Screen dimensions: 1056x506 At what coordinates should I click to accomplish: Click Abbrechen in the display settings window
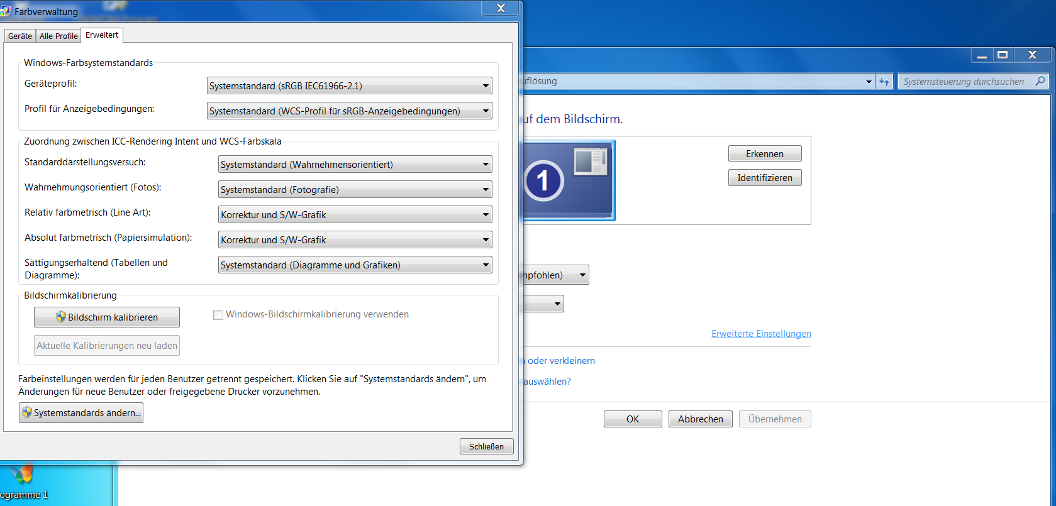701,419
